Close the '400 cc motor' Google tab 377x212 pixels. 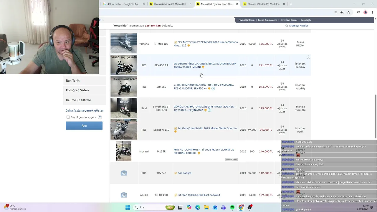point(144,4)
